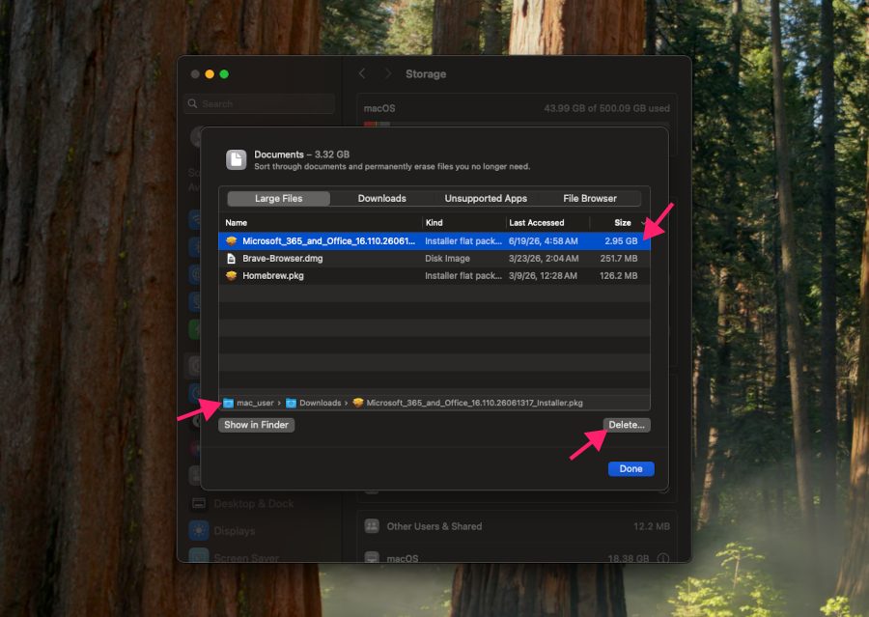Click the 2.95 GB size cell
The height and width of the screenshot is (617, 869).
click(x=621, y=241)
